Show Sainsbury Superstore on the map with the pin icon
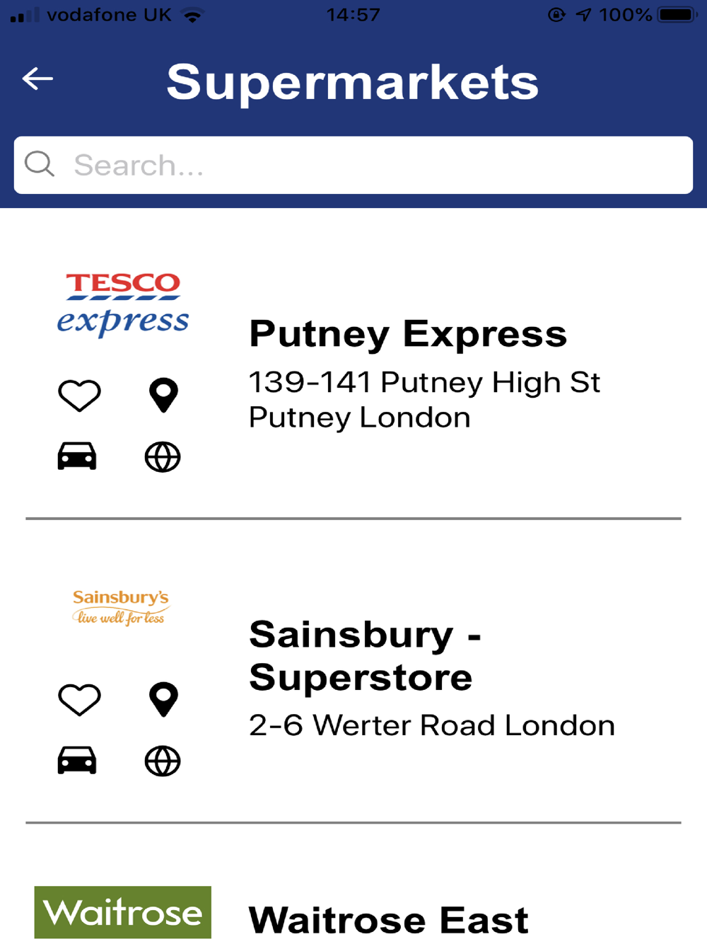This screenshot has width=707, height=944. click(x=163, y=700)
